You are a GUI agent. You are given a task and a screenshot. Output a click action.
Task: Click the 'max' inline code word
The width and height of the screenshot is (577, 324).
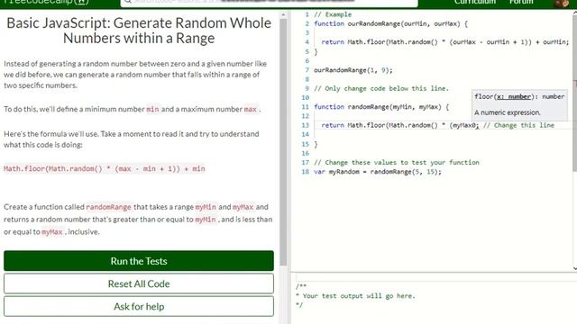point(251,109)
